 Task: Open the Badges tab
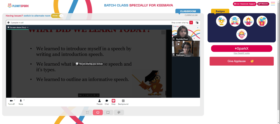220,11
